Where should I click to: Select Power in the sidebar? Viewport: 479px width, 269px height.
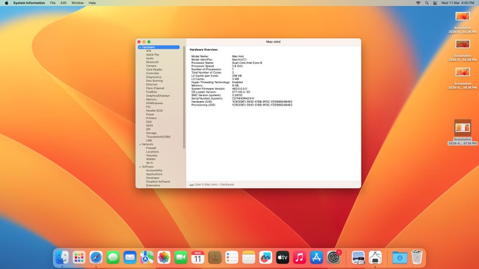click(150, 114)
